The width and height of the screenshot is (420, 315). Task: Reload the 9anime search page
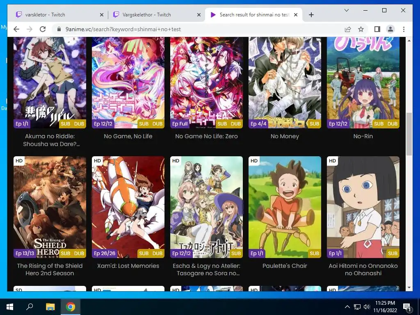(x=43, y=29)
